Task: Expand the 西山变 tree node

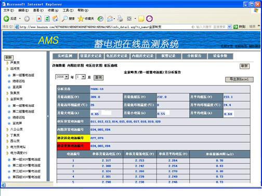Action: (7, 141)
